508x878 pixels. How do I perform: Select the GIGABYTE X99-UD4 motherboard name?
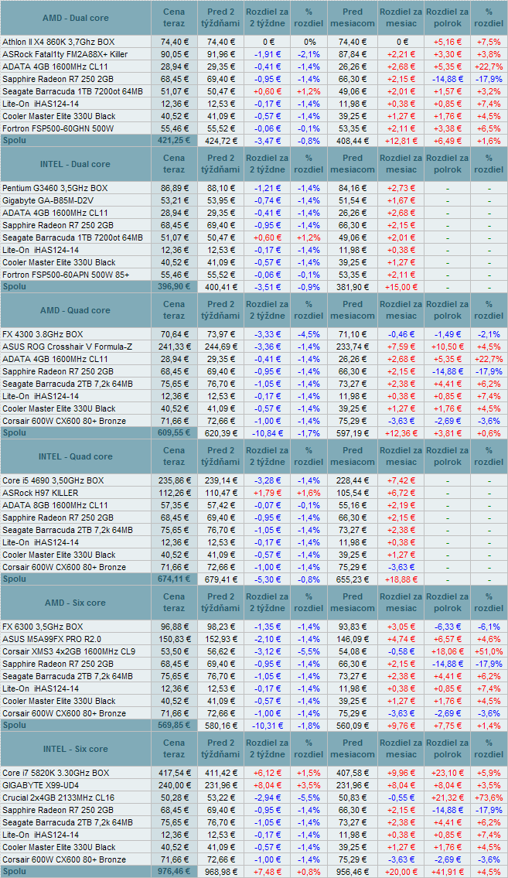click(41, 785)
